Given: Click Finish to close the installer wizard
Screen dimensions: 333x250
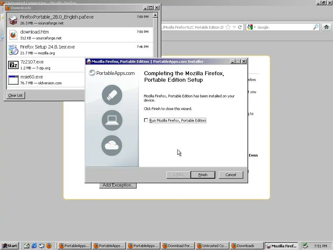Looking at the screenshot, I should [x=203, y=175].
